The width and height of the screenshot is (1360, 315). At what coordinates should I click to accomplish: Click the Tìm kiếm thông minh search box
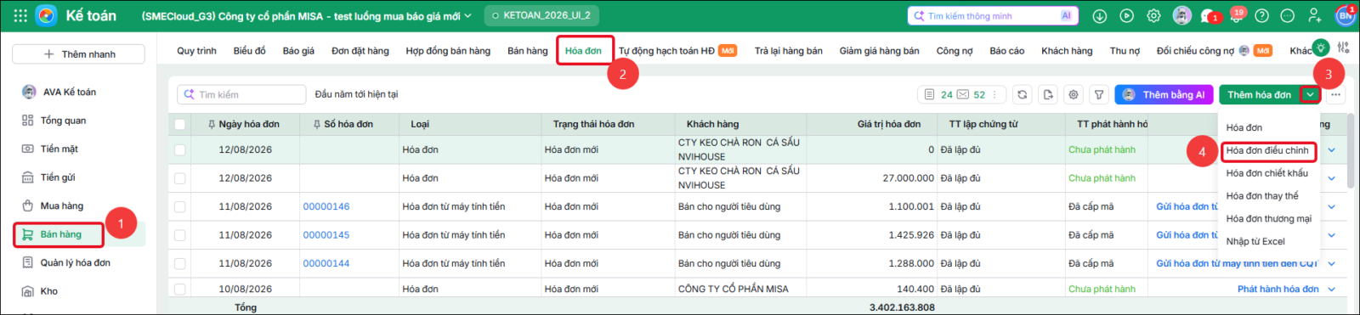992,15
